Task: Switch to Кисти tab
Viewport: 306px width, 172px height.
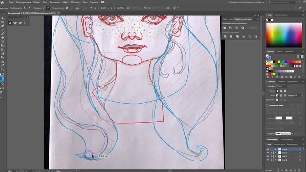Action: pos(280,52)
